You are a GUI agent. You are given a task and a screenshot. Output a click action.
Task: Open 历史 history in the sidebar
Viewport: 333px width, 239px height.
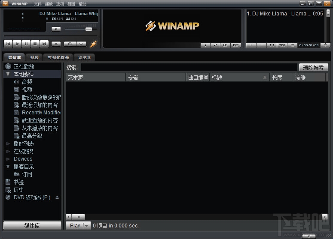18,190
